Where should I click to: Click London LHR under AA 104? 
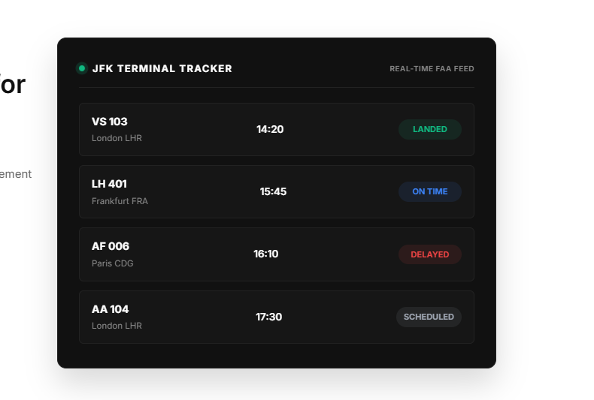[x=117, y=326]
